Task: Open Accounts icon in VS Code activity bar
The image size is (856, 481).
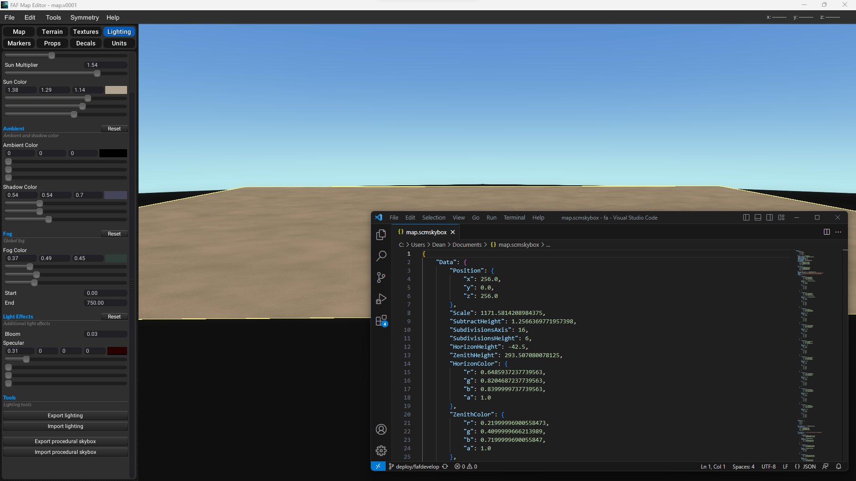Action: pos(381,429)
